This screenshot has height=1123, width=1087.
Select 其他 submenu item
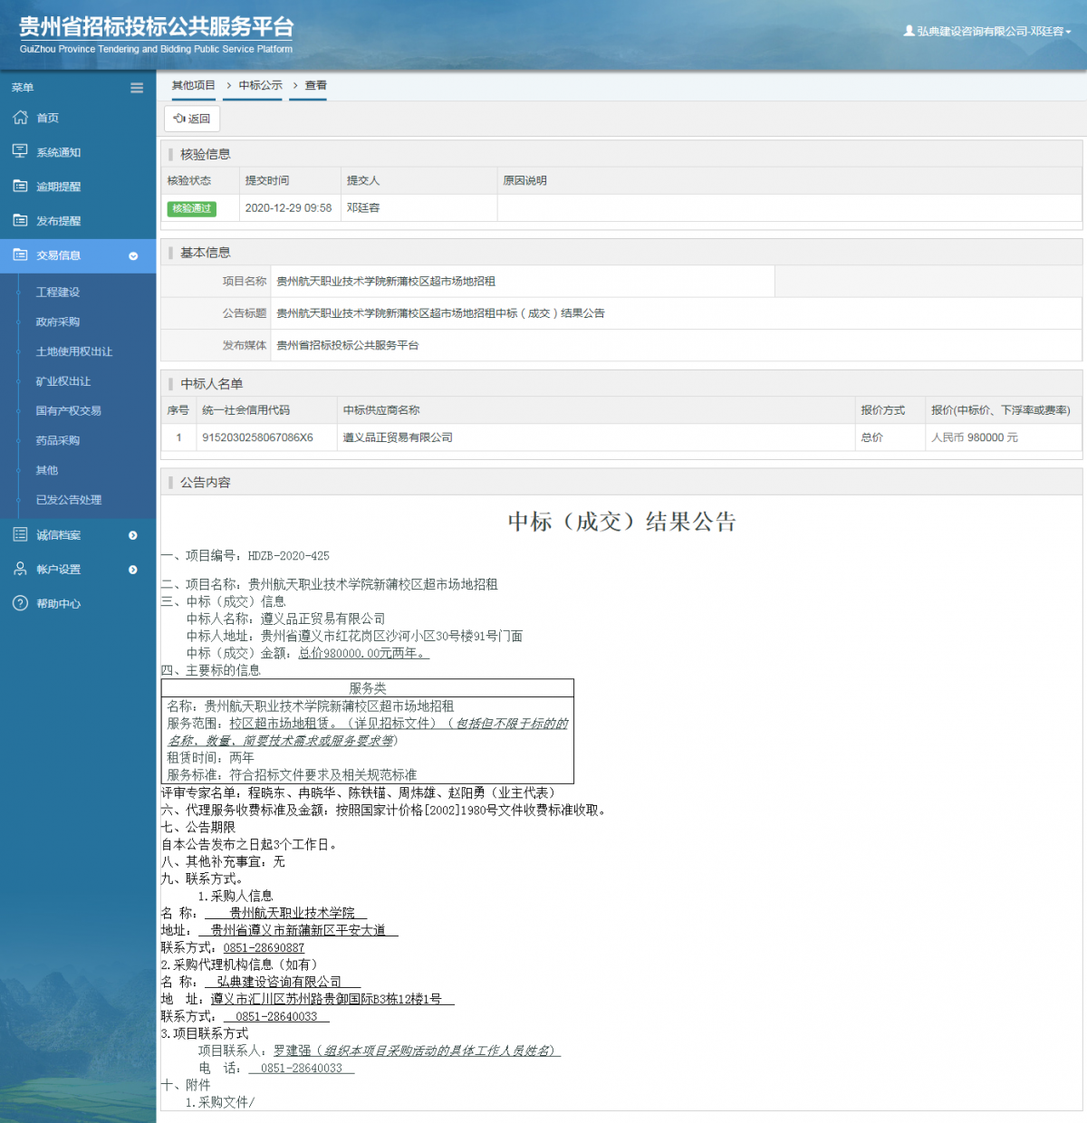coord(47,471)
